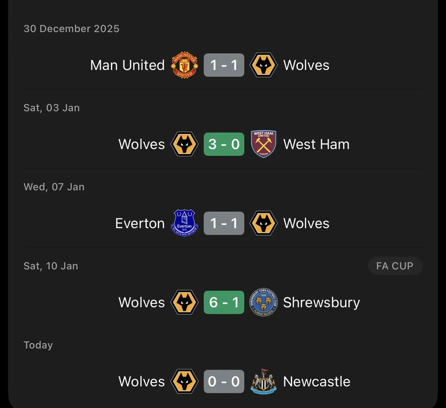Click Wolves crest beside the 6 - 1 score

coord(184,302)
